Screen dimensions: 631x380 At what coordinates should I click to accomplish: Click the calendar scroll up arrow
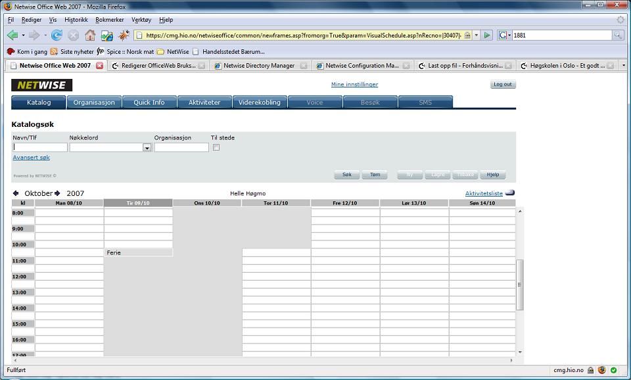pos(519,211)
